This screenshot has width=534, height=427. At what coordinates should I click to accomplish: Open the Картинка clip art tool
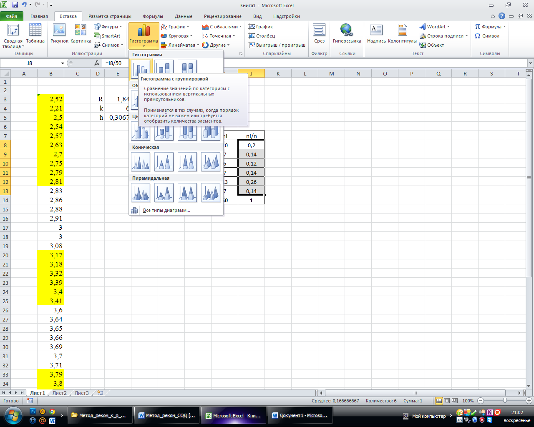81,33
